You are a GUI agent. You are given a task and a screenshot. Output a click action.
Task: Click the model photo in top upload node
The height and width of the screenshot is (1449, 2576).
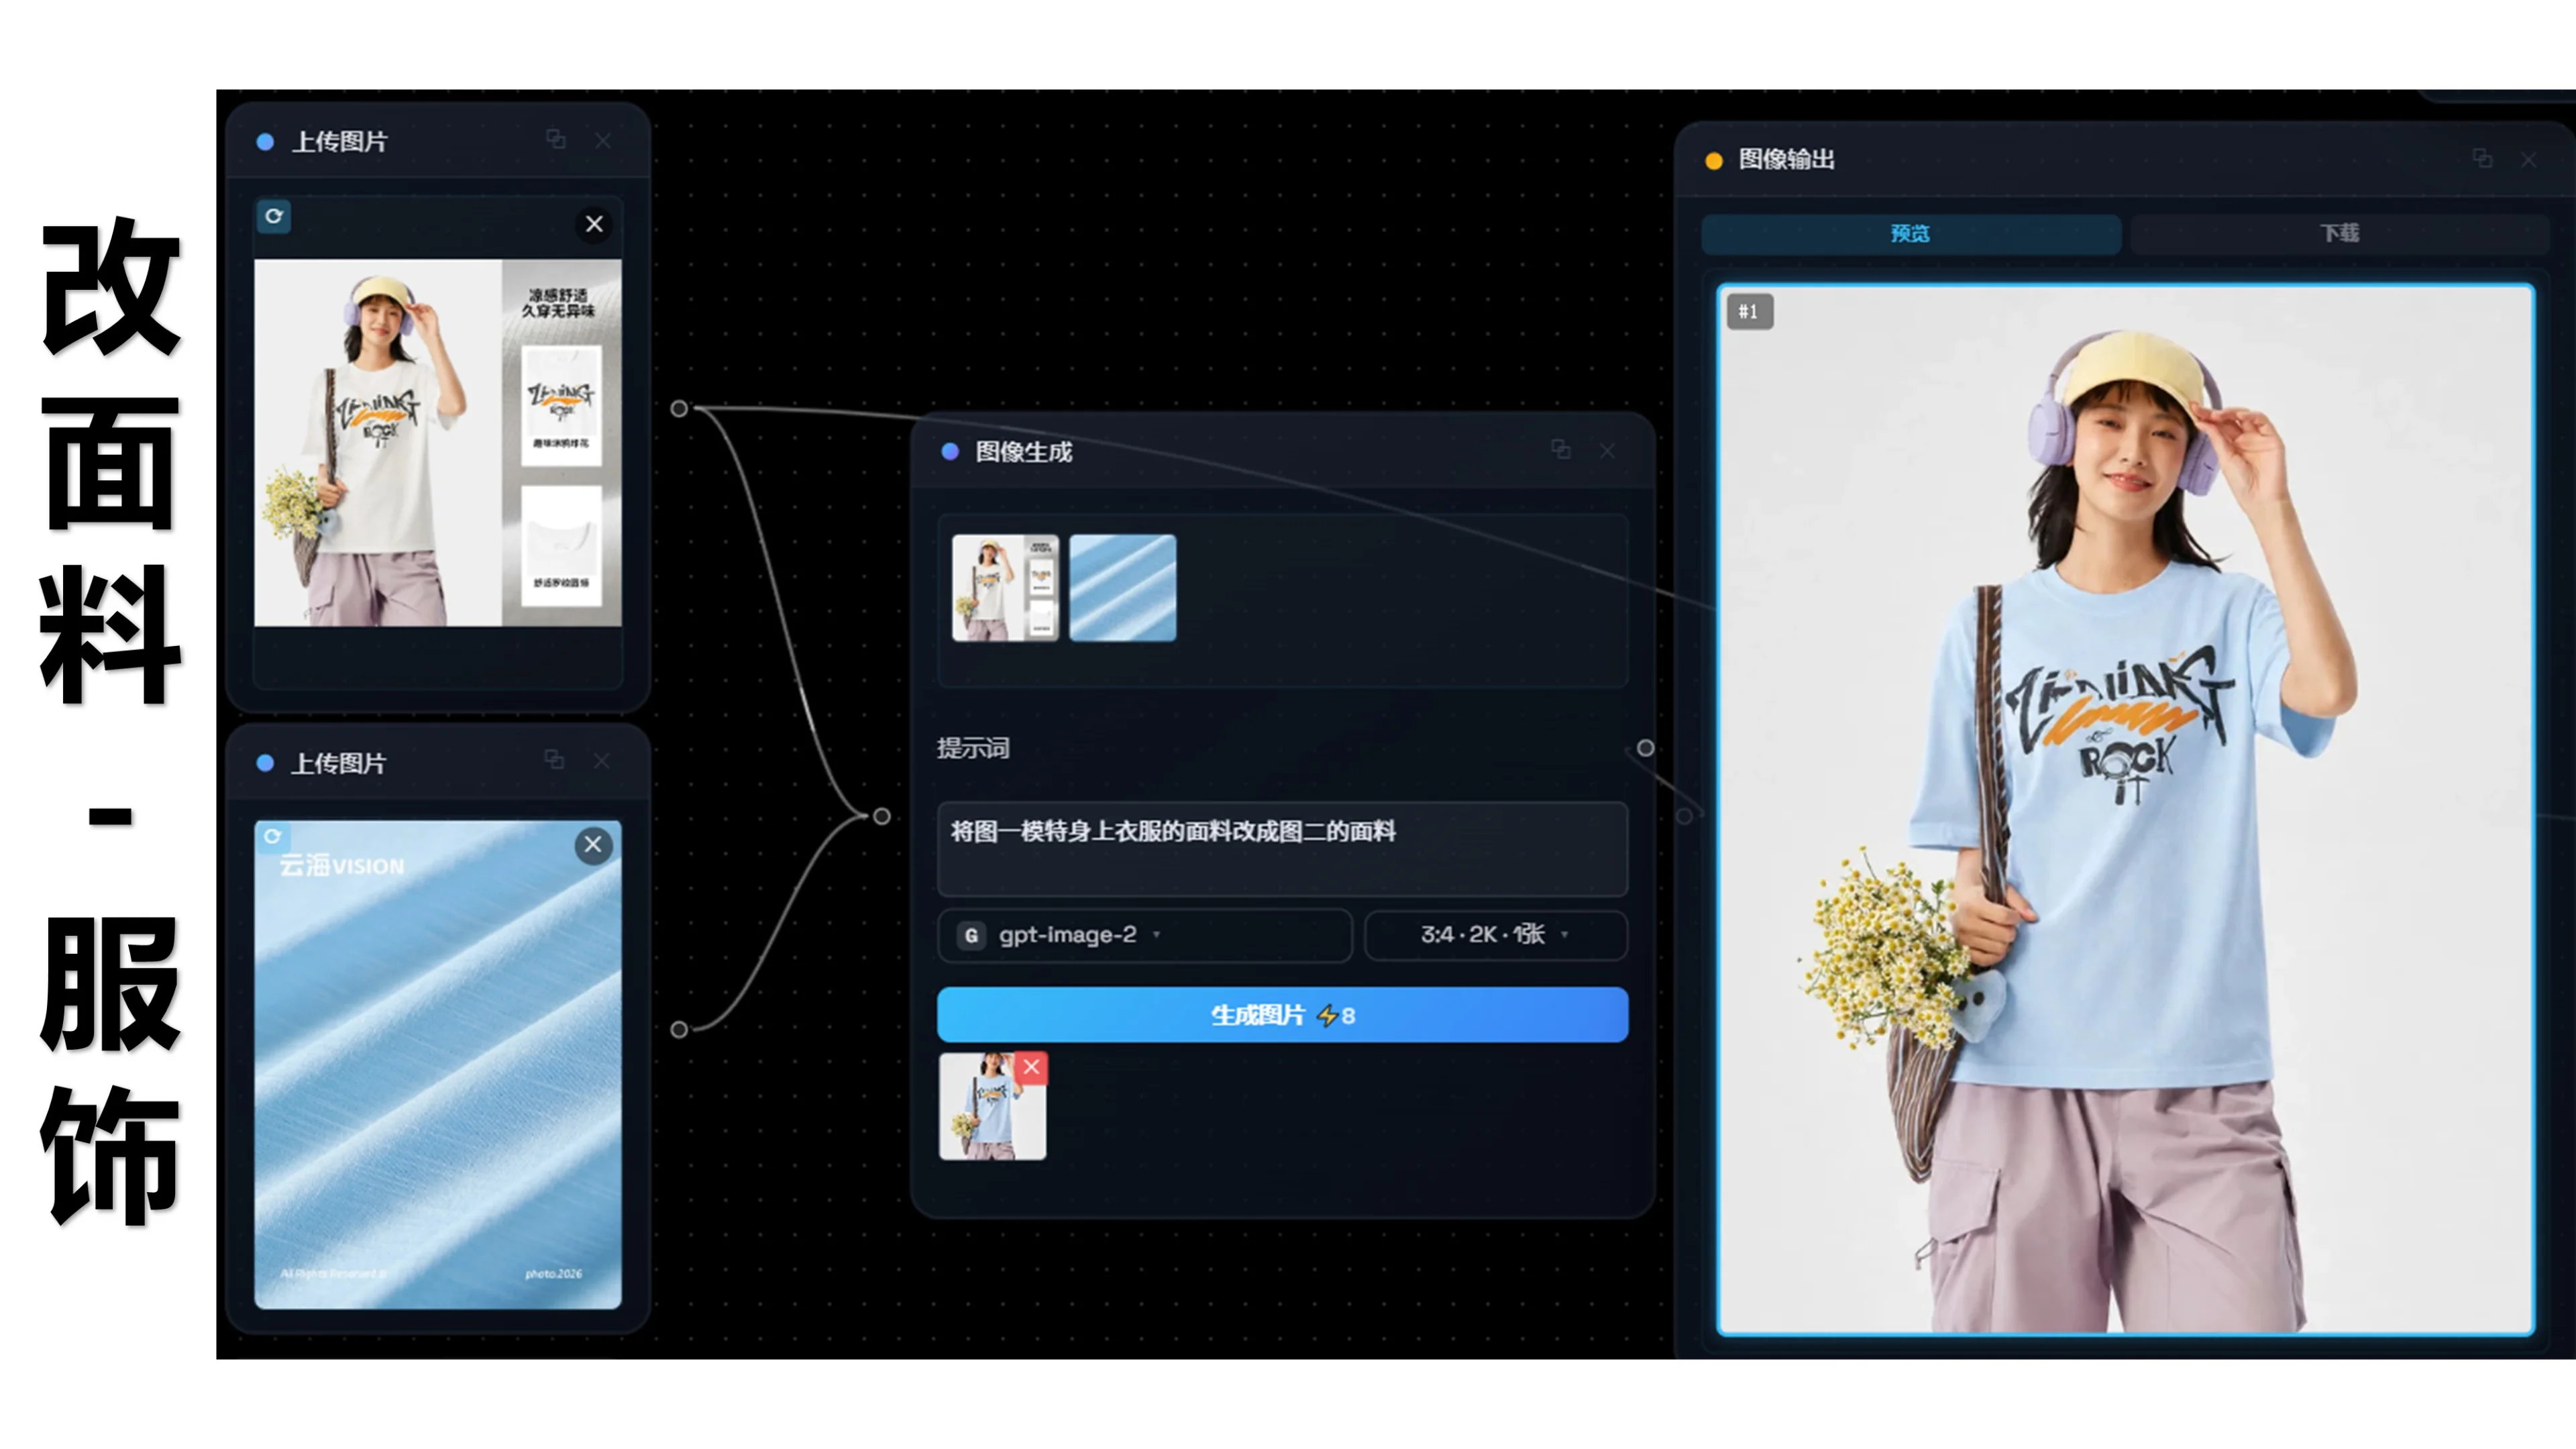438,443
